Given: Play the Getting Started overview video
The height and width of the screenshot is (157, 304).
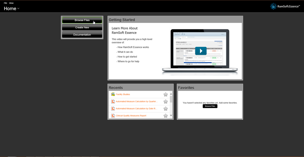Looking at the screenshot, I should click(201, 51).
